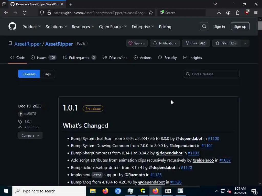
Task: Click the Sign up button
Action: 240,26
